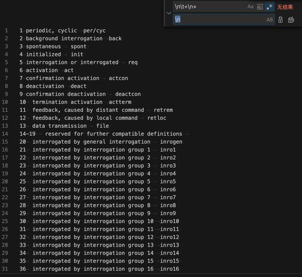Click the text "inrogen" on line 15
This screenshot has width=302, height=277.
pyautogui.click(x=171, y=142)
